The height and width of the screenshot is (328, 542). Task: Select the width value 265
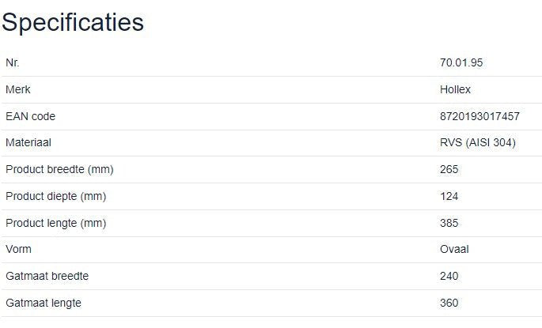(x=449, y=169)
